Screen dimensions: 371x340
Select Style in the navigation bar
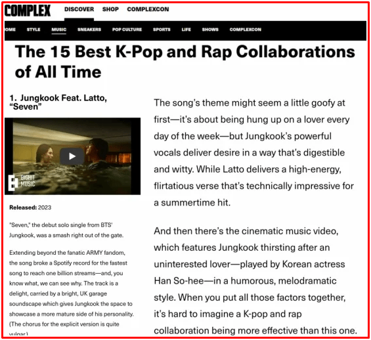point(33,30)
